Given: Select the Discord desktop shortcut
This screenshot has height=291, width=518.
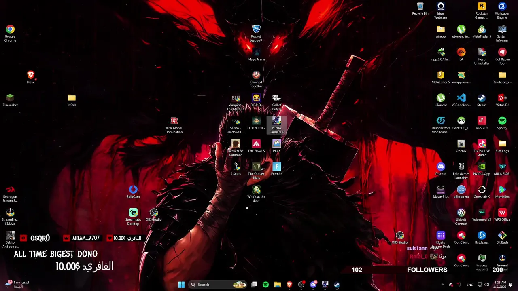Looking at the screenshot, I should tap(441, 169).
